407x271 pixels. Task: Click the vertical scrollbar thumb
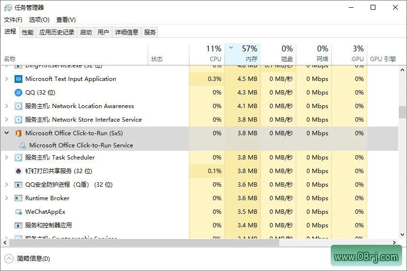tap(402, 112)
